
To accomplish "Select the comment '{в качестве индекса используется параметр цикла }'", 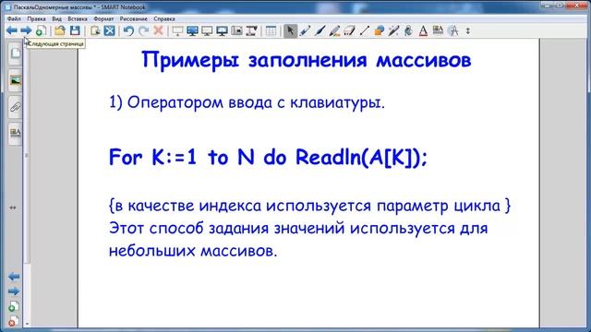I will (x=309, y=206).
